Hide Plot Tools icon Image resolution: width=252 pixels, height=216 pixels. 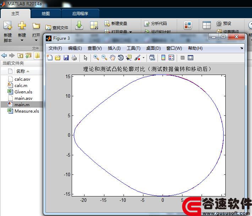[x=182, y=58]
